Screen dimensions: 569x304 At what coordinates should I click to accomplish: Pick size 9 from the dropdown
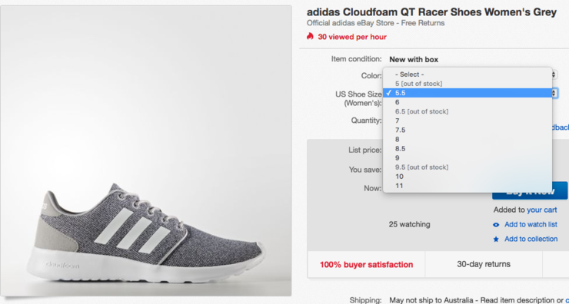pyautogui.click(x=468, y=158)
